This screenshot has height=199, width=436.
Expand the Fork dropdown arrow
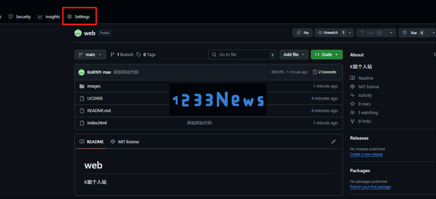point(391,33)
